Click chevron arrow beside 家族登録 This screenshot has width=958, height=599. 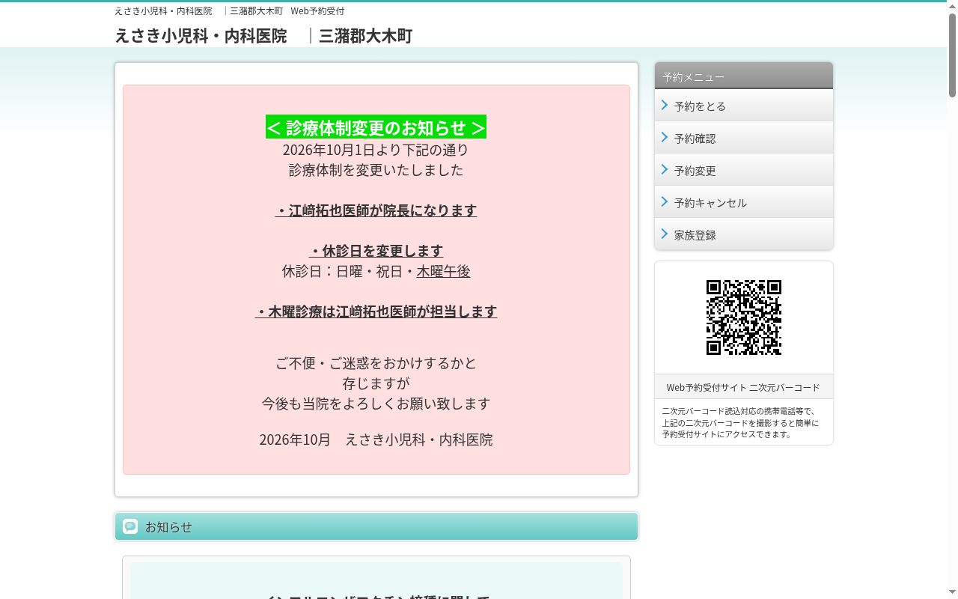tap(665, 234)
